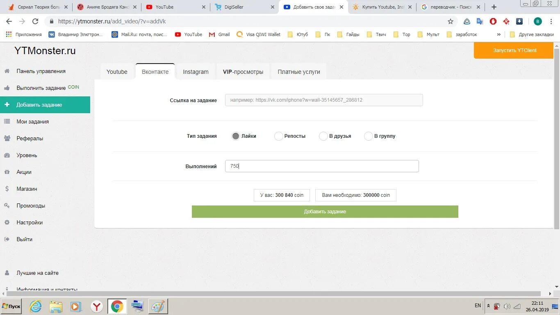Open the Панель управления sidebar item
The height and width of the screenshot is (315, 560).
pos(41,71)
